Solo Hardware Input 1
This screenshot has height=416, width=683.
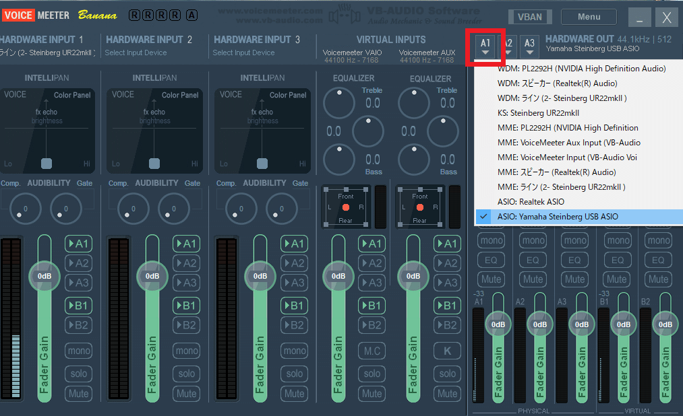click(78, 374)
